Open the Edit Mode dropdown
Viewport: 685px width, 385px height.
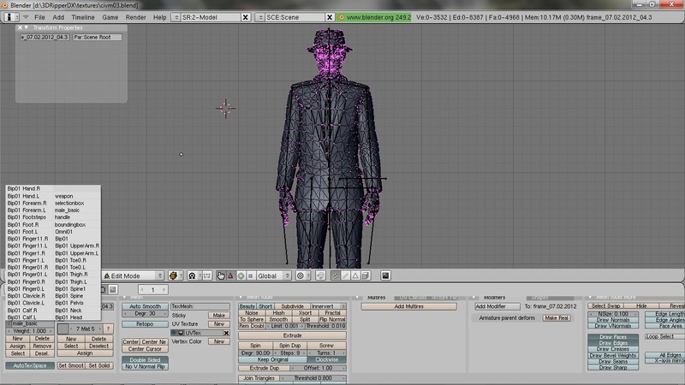(x=133, y=275)
